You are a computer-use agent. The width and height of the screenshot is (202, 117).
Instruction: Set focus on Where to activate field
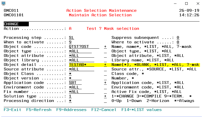178,42
